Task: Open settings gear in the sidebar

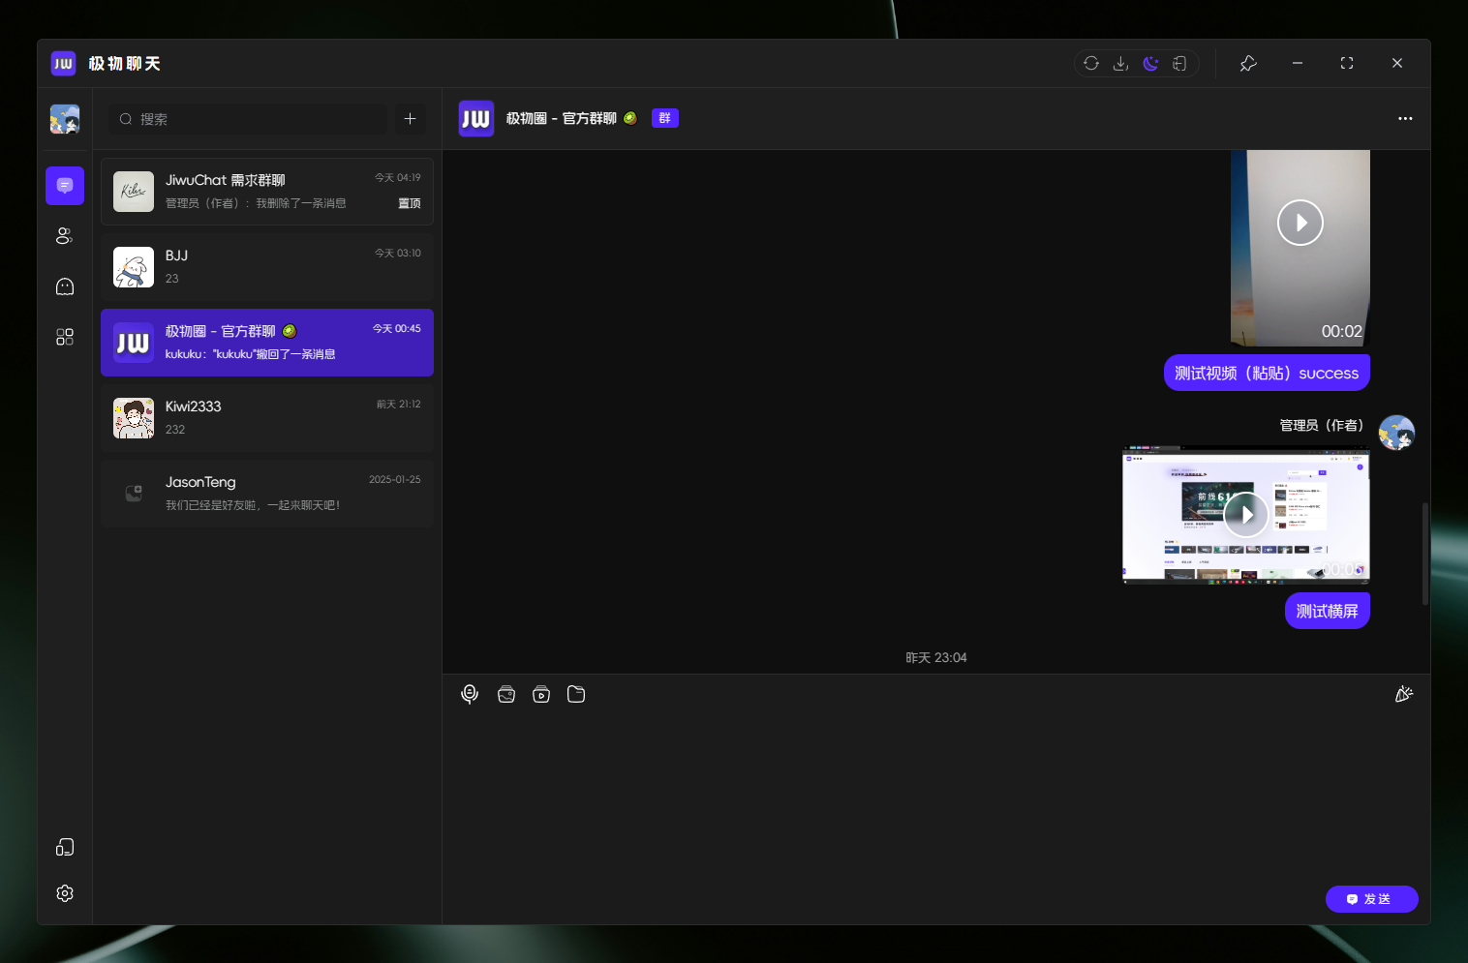Action: [65, 893]
